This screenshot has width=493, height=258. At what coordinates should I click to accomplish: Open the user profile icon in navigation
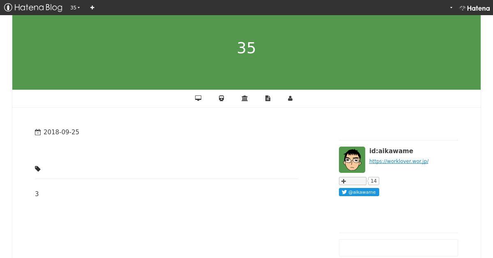290,98
